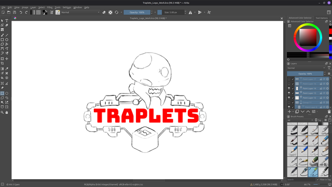The width and height of the screenshot is (332, 187).
Task: Close the Traplets_Logo_Work.kra document tab
Action: (282, 19)
